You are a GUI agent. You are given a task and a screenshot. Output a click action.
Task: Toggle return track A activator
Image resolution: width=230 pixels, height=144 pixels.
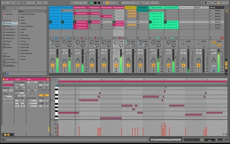[183, 65]
